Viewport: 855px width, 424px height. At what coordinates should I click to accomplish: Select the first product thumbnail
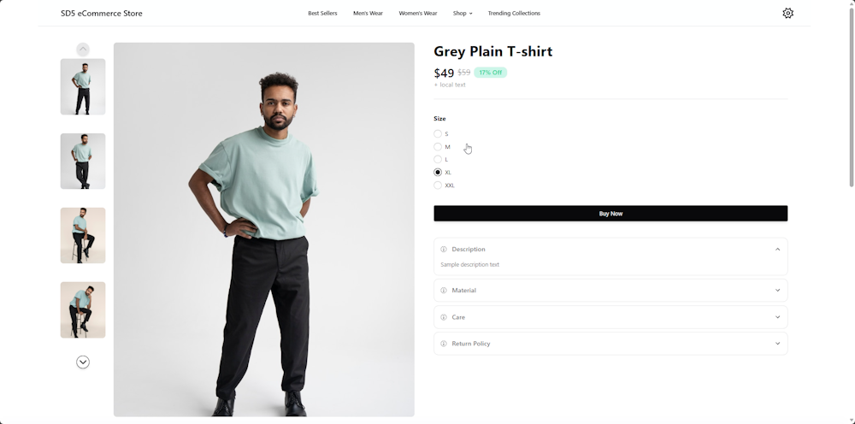(83, 86)
